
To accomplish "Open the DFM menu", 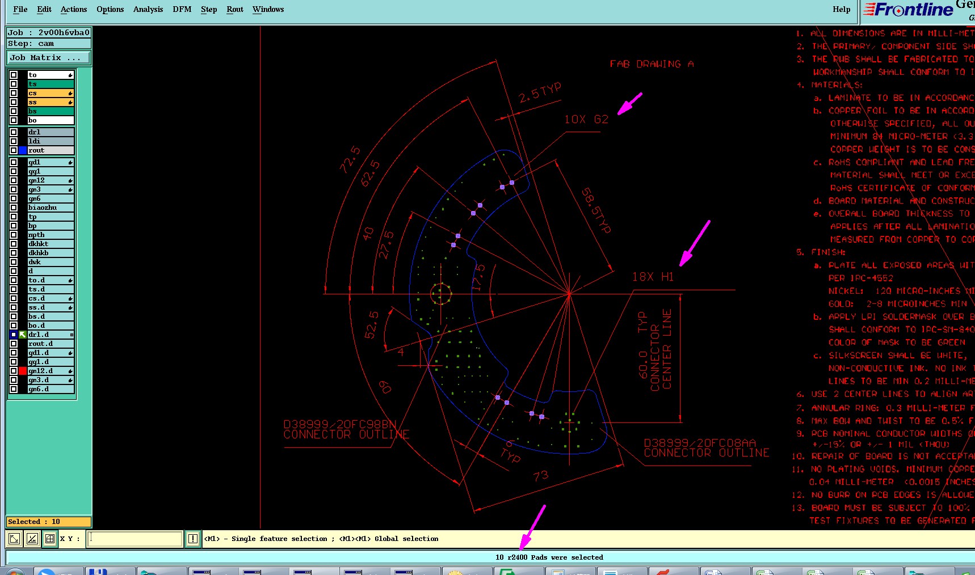I will click(x=182, y=9).
